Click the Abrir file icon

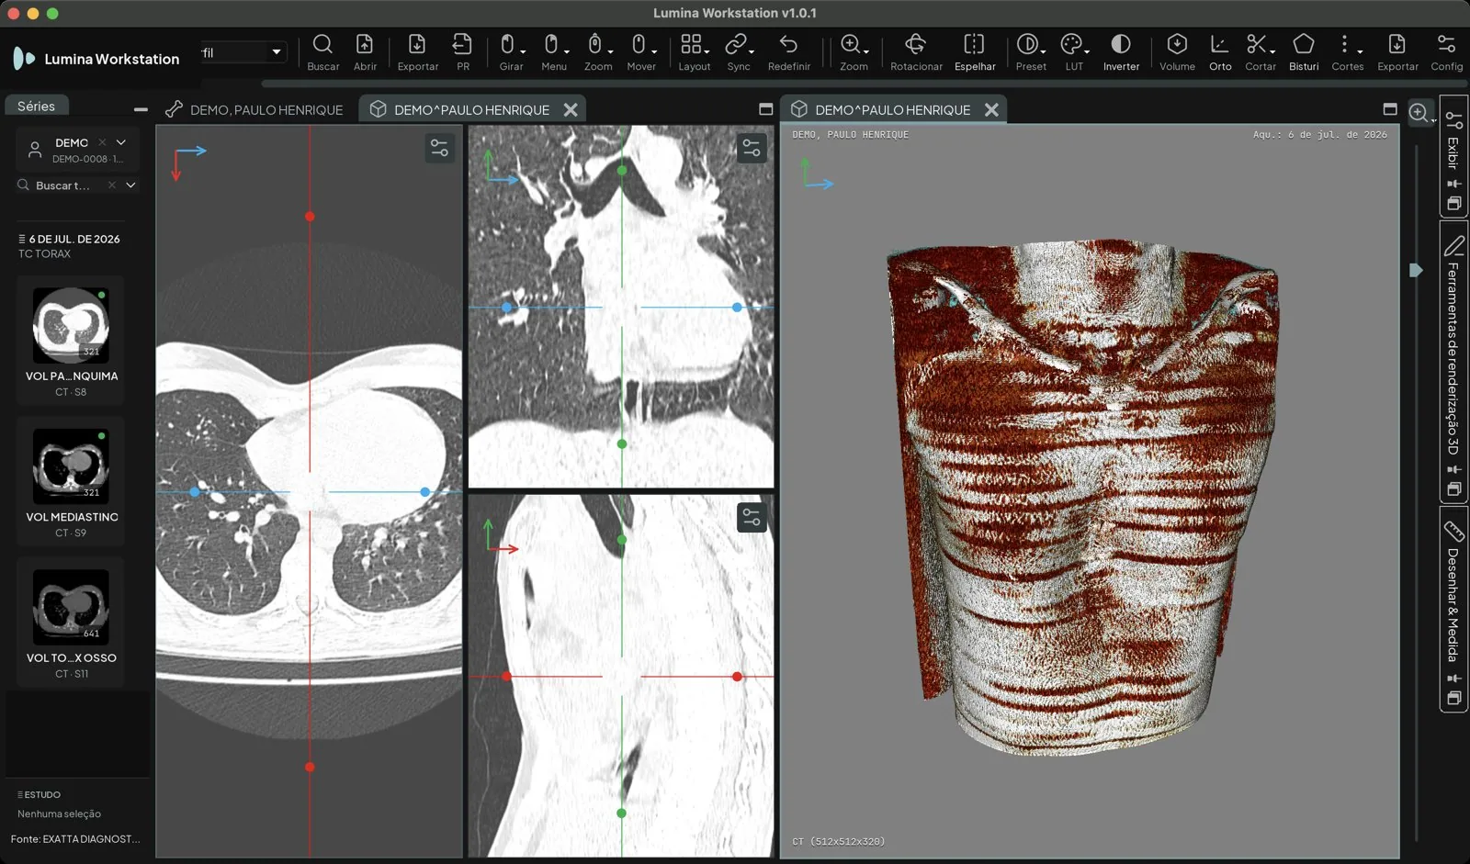coord(365,52)
